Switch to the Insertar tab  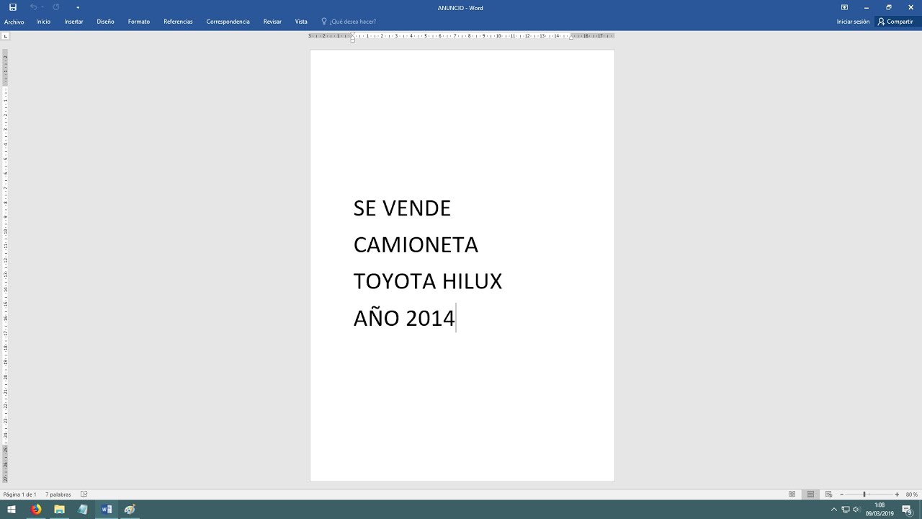[x=73, y=22]
